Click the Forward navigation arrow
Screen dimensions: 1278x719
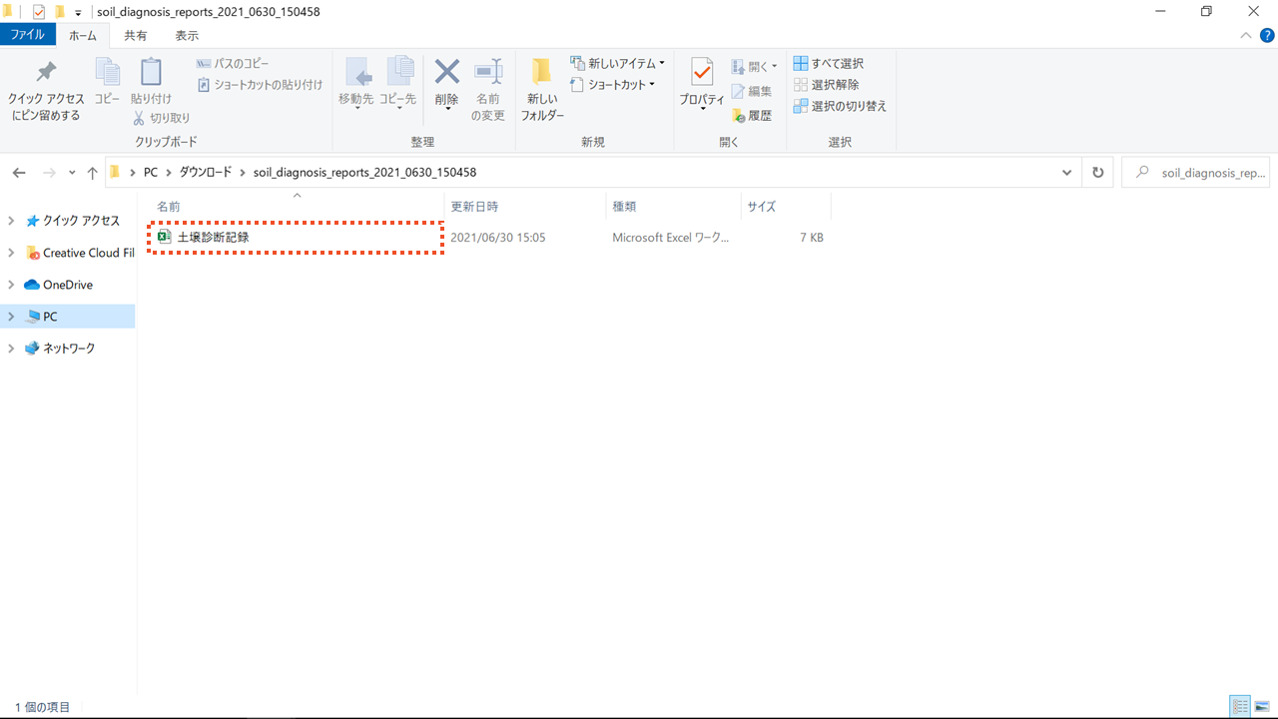[49, 173]
